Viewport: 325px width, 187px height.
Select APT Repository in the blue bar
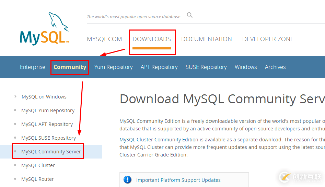[x=159, y=67]
